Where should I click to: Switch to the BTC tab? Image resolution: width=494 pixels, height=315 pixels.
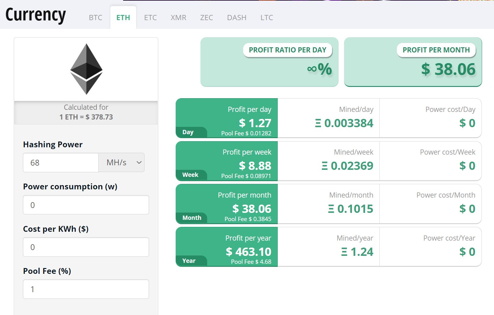tap(95, 17)
